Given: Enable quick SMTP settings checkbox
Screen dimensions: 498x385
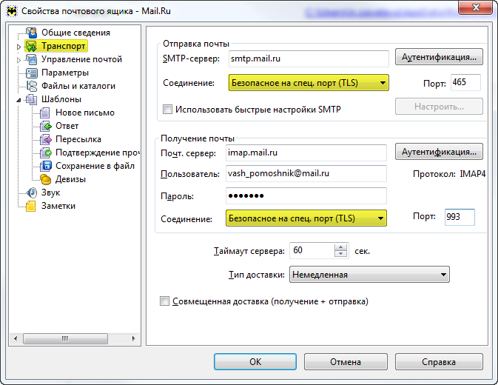Looking at the screenshot, I should click(167, 110).
